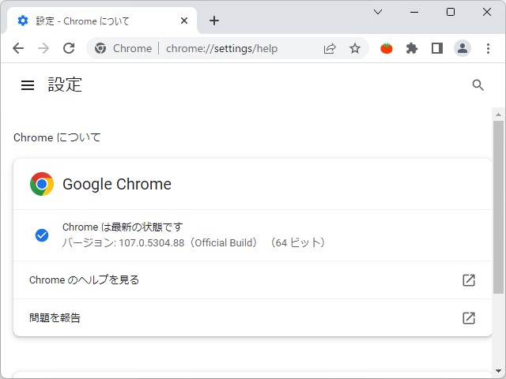Click the 設定 page title
The image size is (506, 379).
(x=65, y=84)
